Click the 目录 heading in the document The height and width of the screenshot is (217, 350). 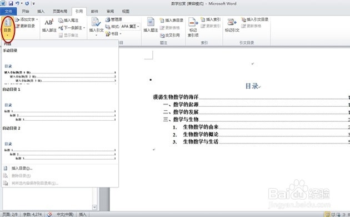(x=252, y=86)
